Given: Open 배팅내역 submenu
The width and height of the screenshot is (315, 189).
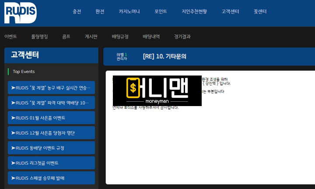Looking at the screenshot, I should click(x=151, y=37).
